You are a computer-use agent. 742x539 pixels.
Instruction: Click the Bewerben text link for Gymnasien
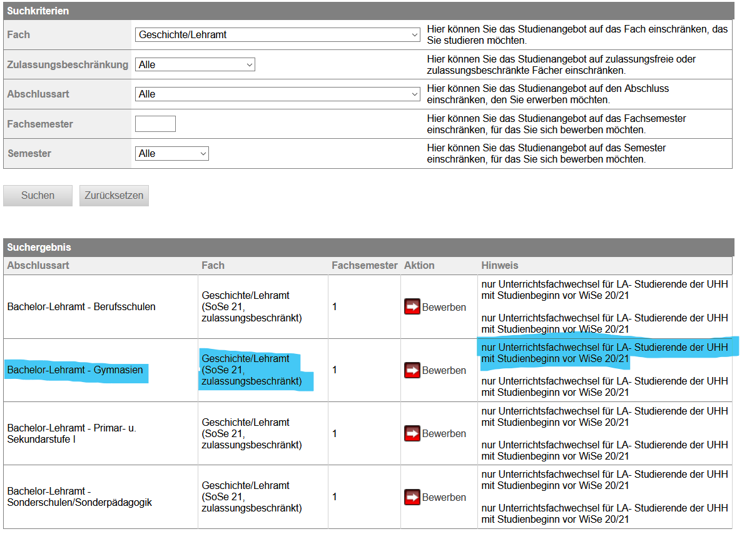[x=444, y=370]
